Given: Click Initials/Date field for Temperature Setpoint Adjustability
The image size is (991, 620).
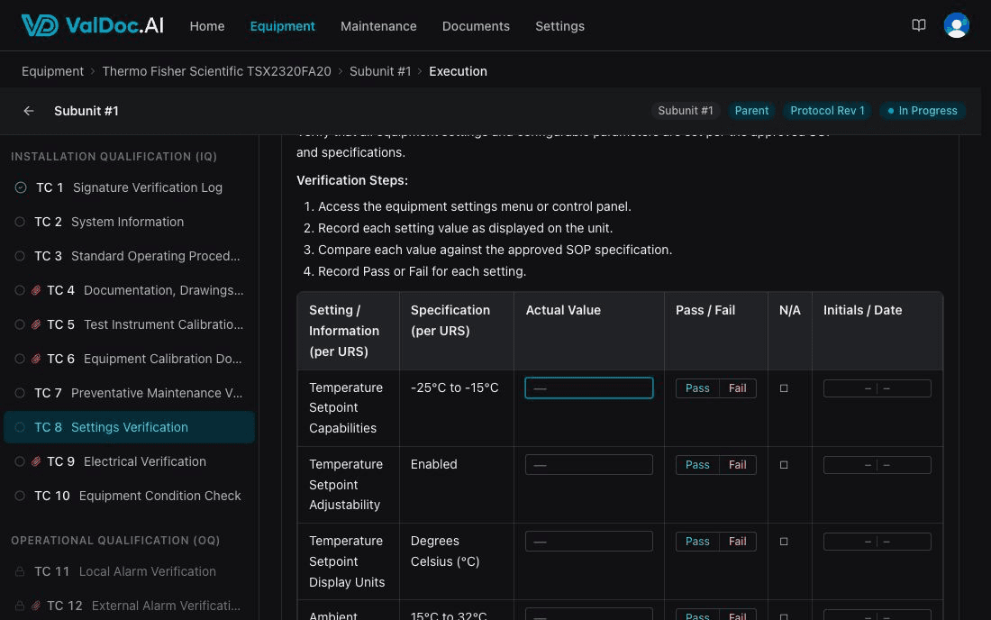Looking at the screenshot, I should click(877, 464).
